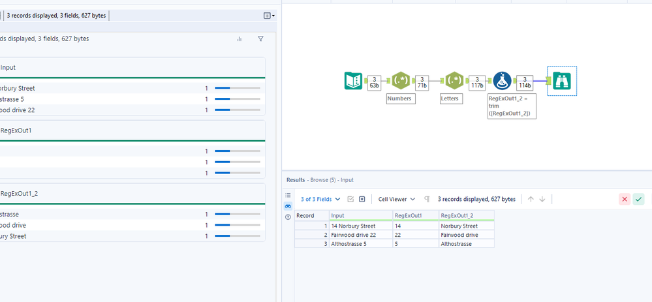The image size is (652, 302).
Task: Switch to Results data binoculars view
Action: click(288, 206)
